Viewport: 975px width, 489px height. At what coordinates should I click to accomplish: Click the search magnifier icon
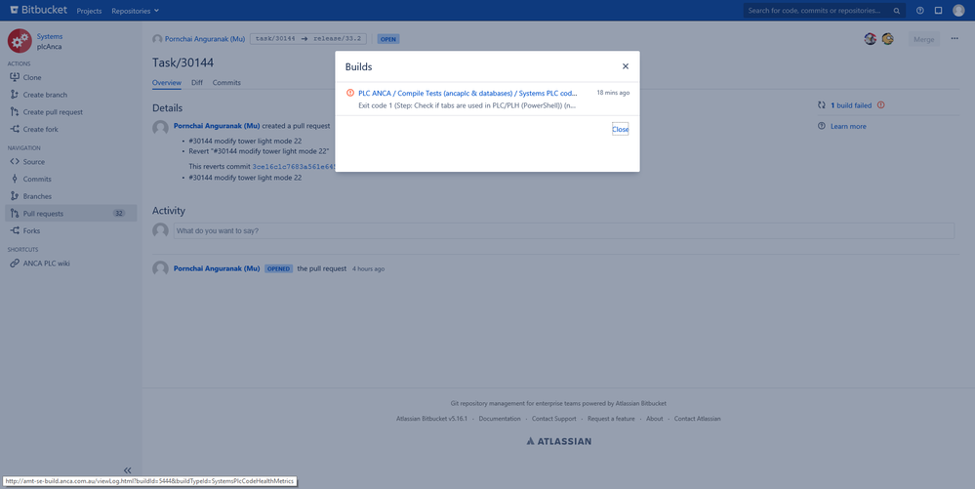click(x=897, y=11)
